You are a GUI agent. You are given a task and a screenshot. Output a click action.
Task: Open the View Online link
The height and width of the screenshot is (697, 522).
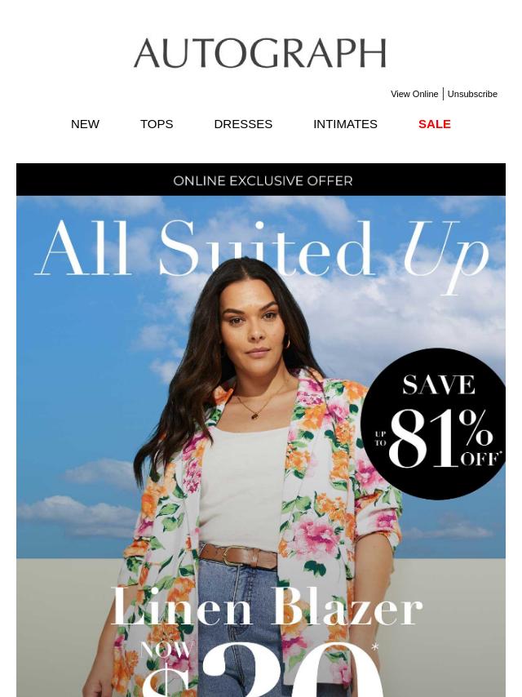(414, 94)
